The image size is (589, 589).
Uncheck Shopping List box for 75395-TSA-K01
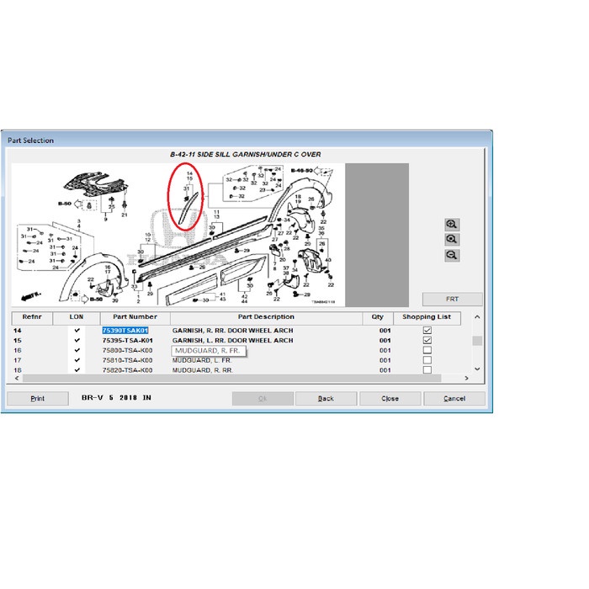click(427, 340)
